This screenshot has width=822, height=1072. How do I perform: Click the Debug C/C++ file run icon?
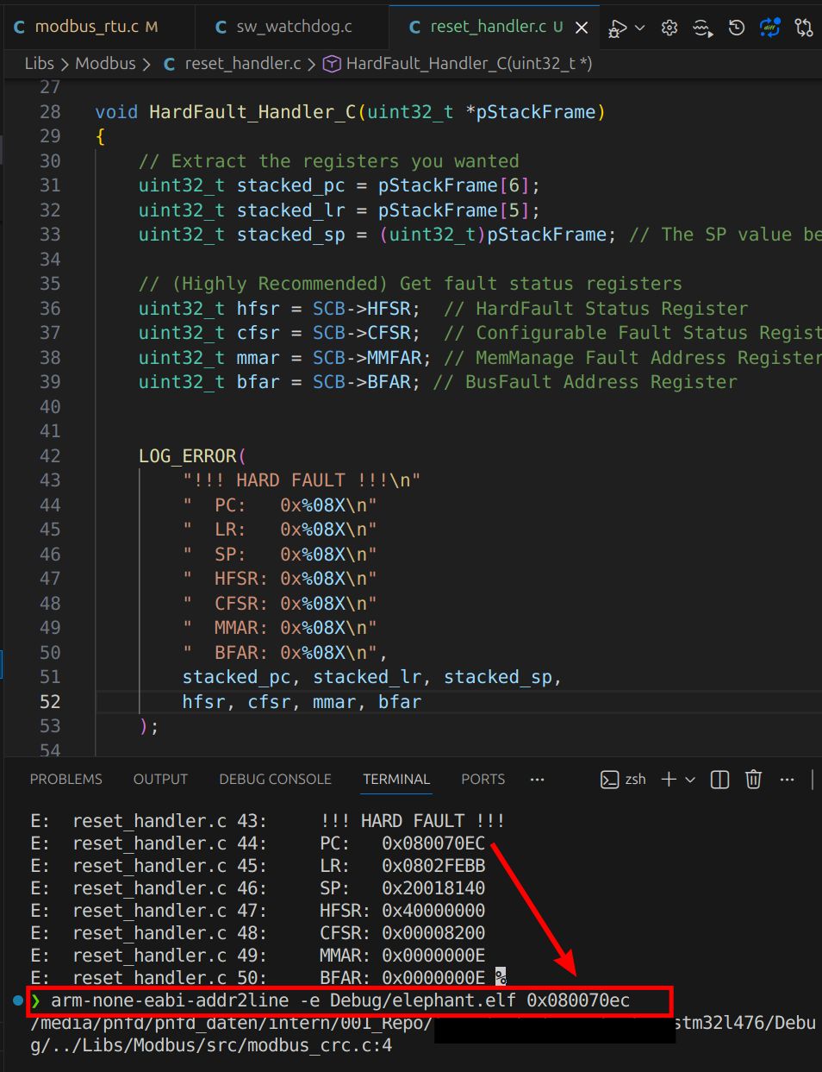click(x=618, y=28)
